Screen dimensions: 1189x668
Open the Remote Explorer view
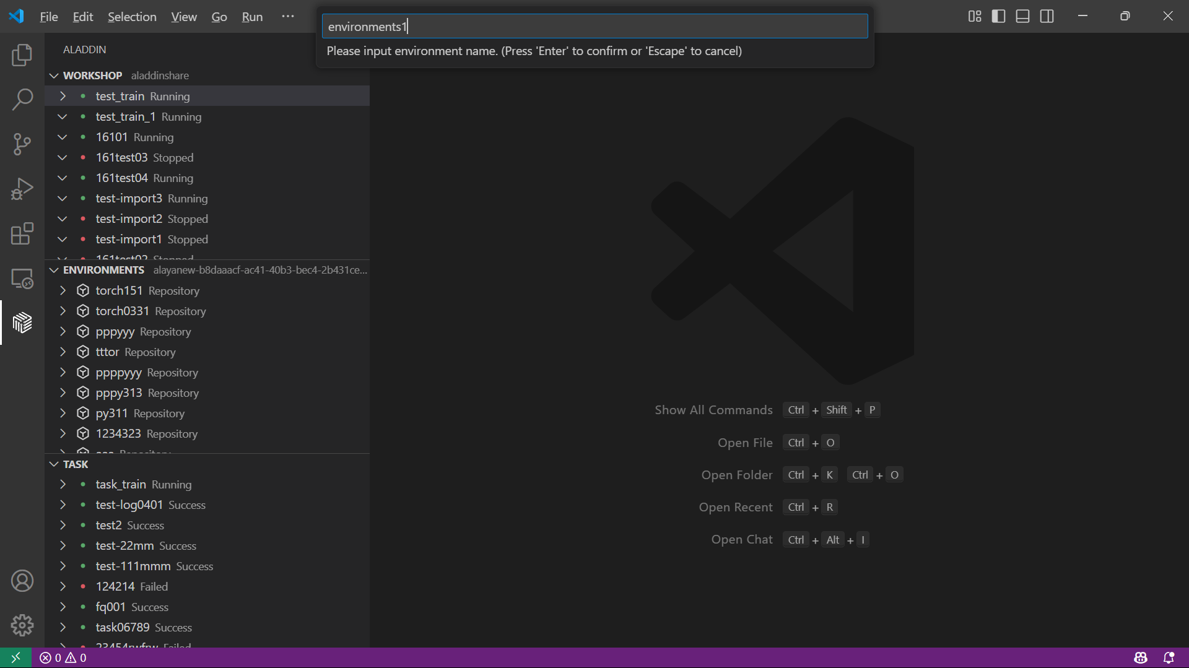point(22,279)
